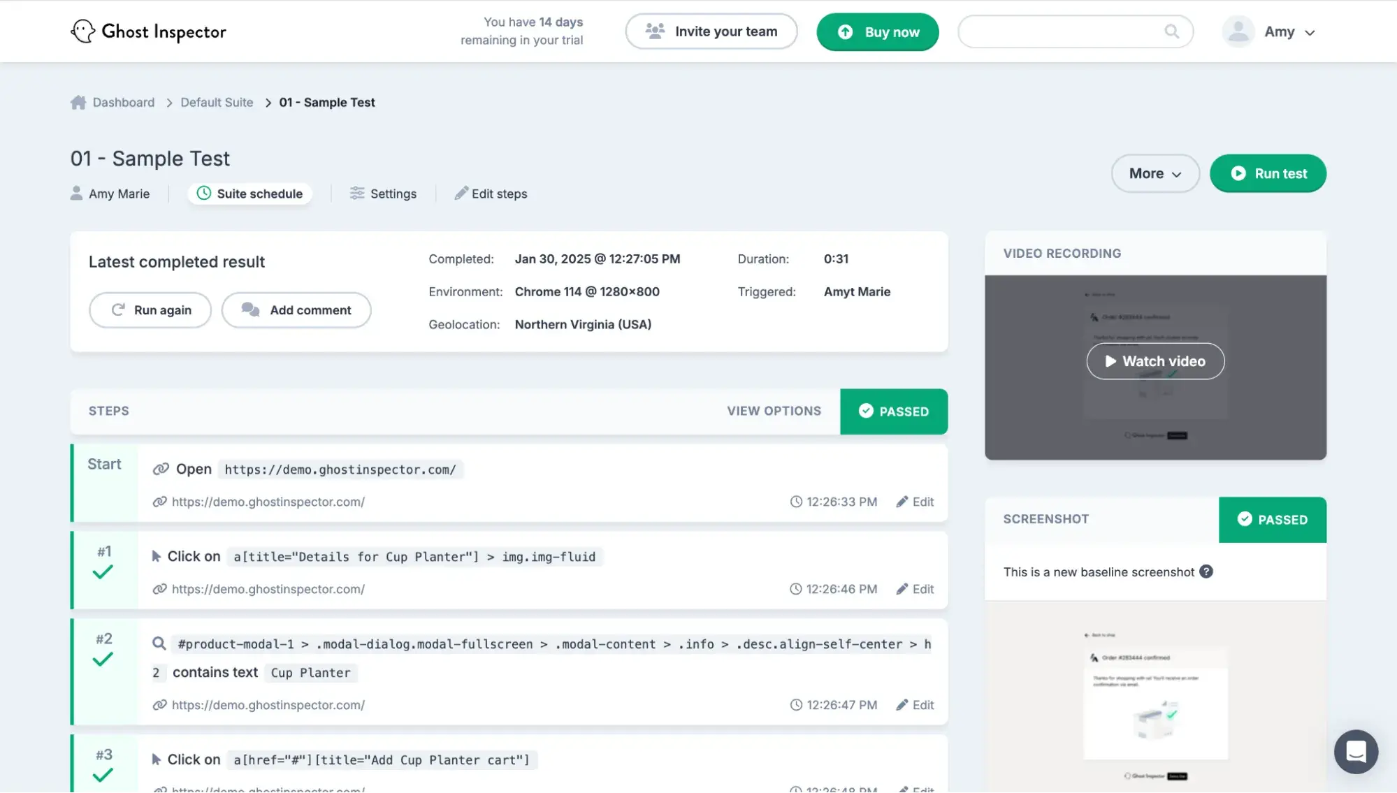Open Edit steps for the test

[491, 194]
